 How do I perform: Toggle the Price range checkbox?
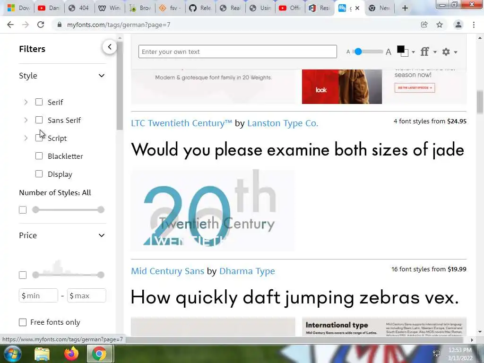click(23, 275)
